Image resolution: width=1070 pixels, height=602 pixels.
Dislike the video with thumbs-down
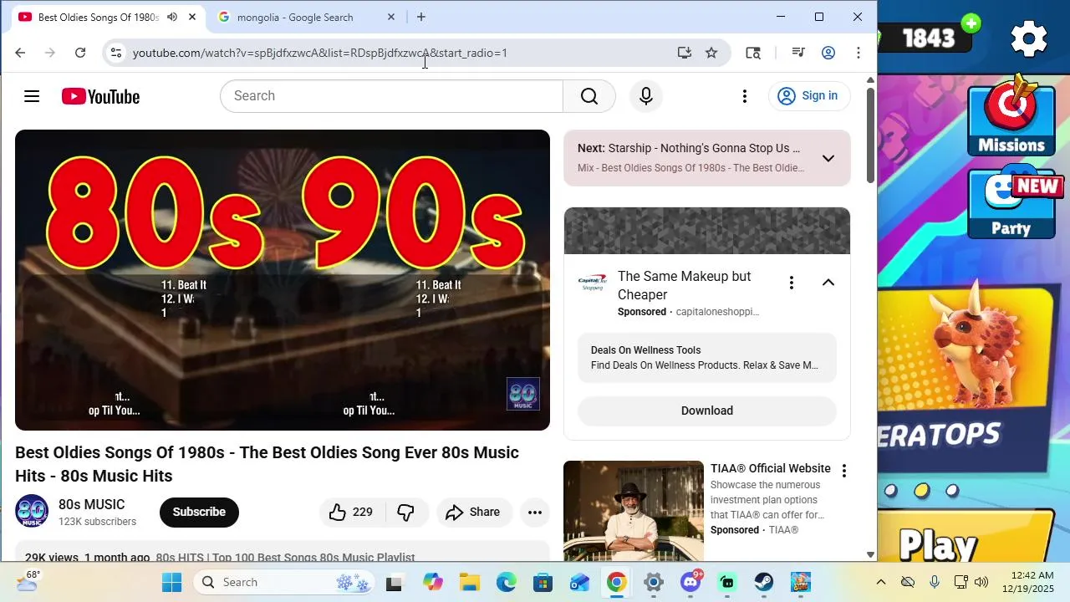pyautogui.click(x=406, y=513)
